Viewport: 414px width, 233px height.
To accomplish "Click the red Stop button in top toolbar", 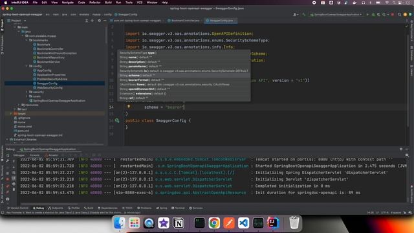I will [x=393, y=14].
